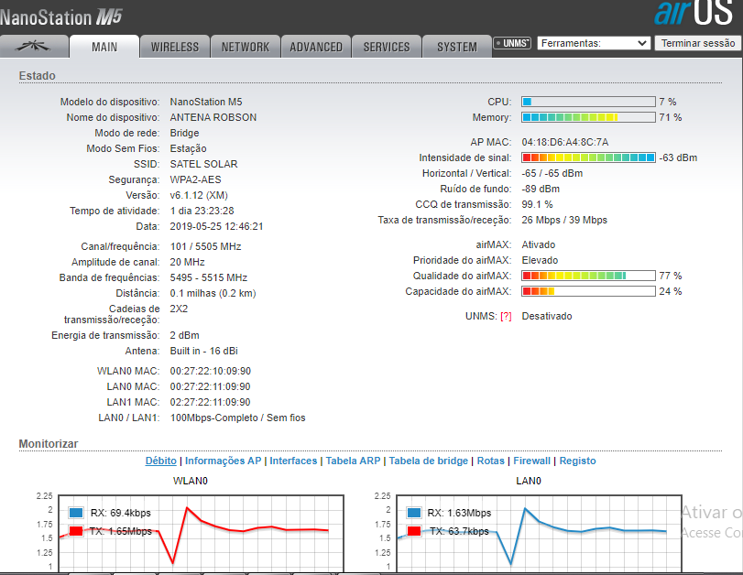The image size is (743, 575).
Task: Switch to the WIRELESS tab
Action: pos(175,47)
